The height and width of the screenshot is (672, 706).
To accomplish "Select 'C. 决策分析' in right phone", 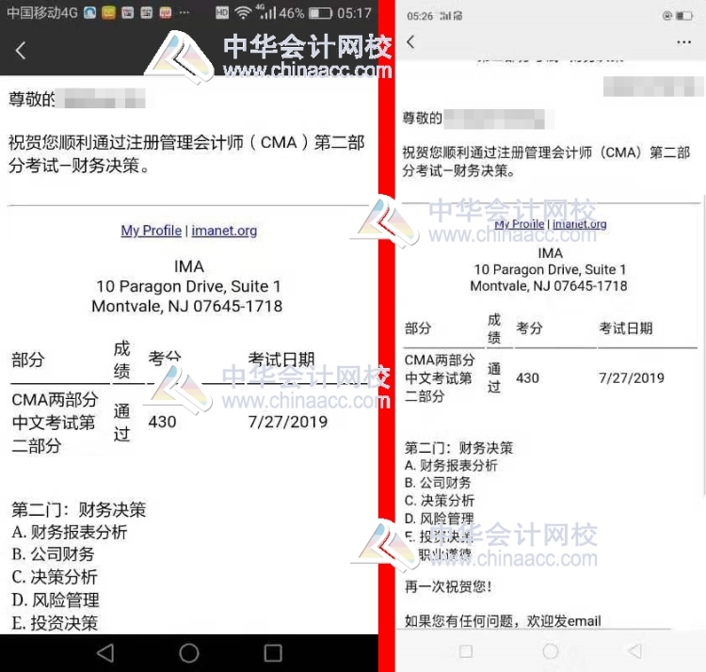I will (x=440, y=501).
